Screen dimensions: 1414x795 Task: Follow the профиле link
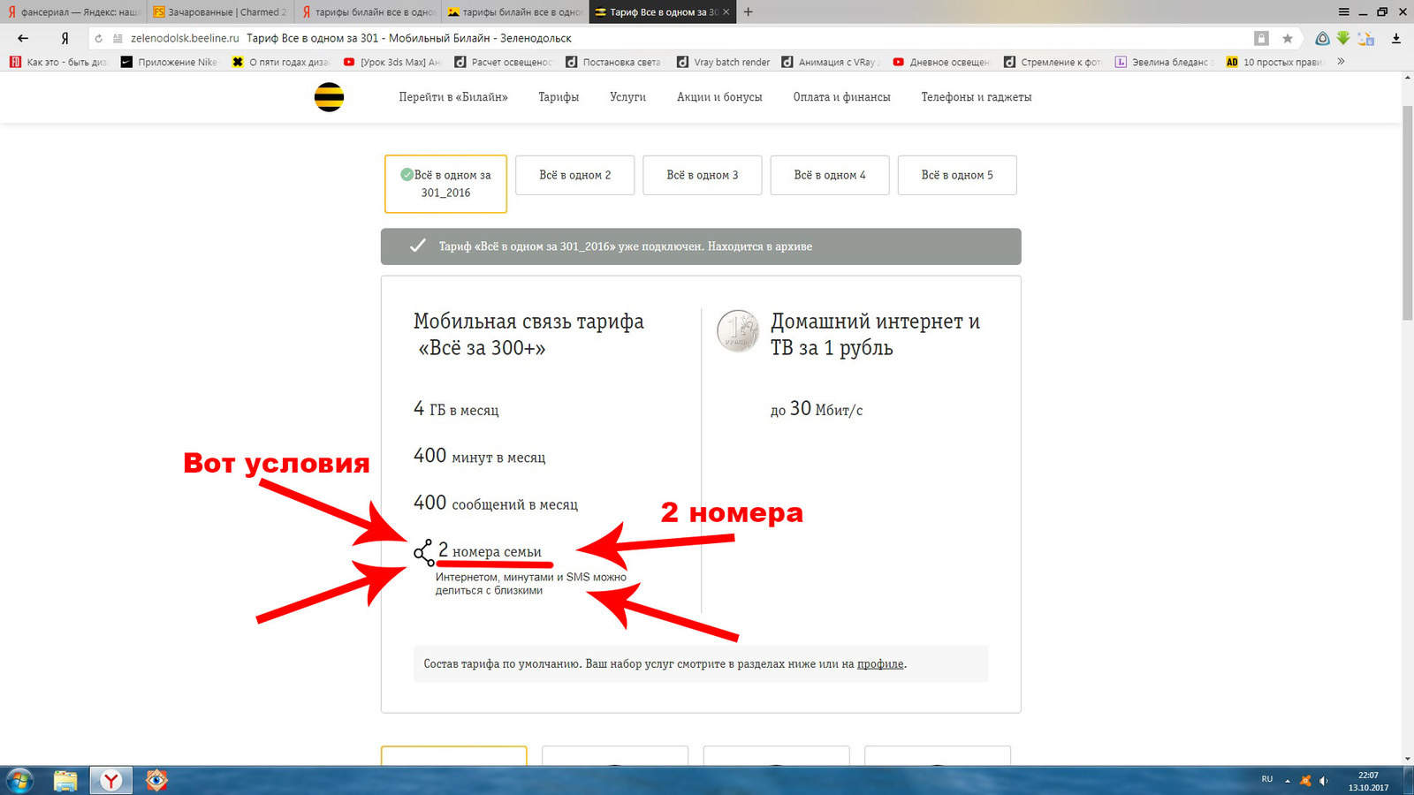[x=880, y=663]
